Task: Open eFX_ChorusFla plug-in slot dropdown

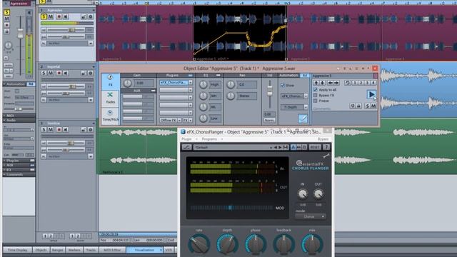Action: click(x=191, y=83)
